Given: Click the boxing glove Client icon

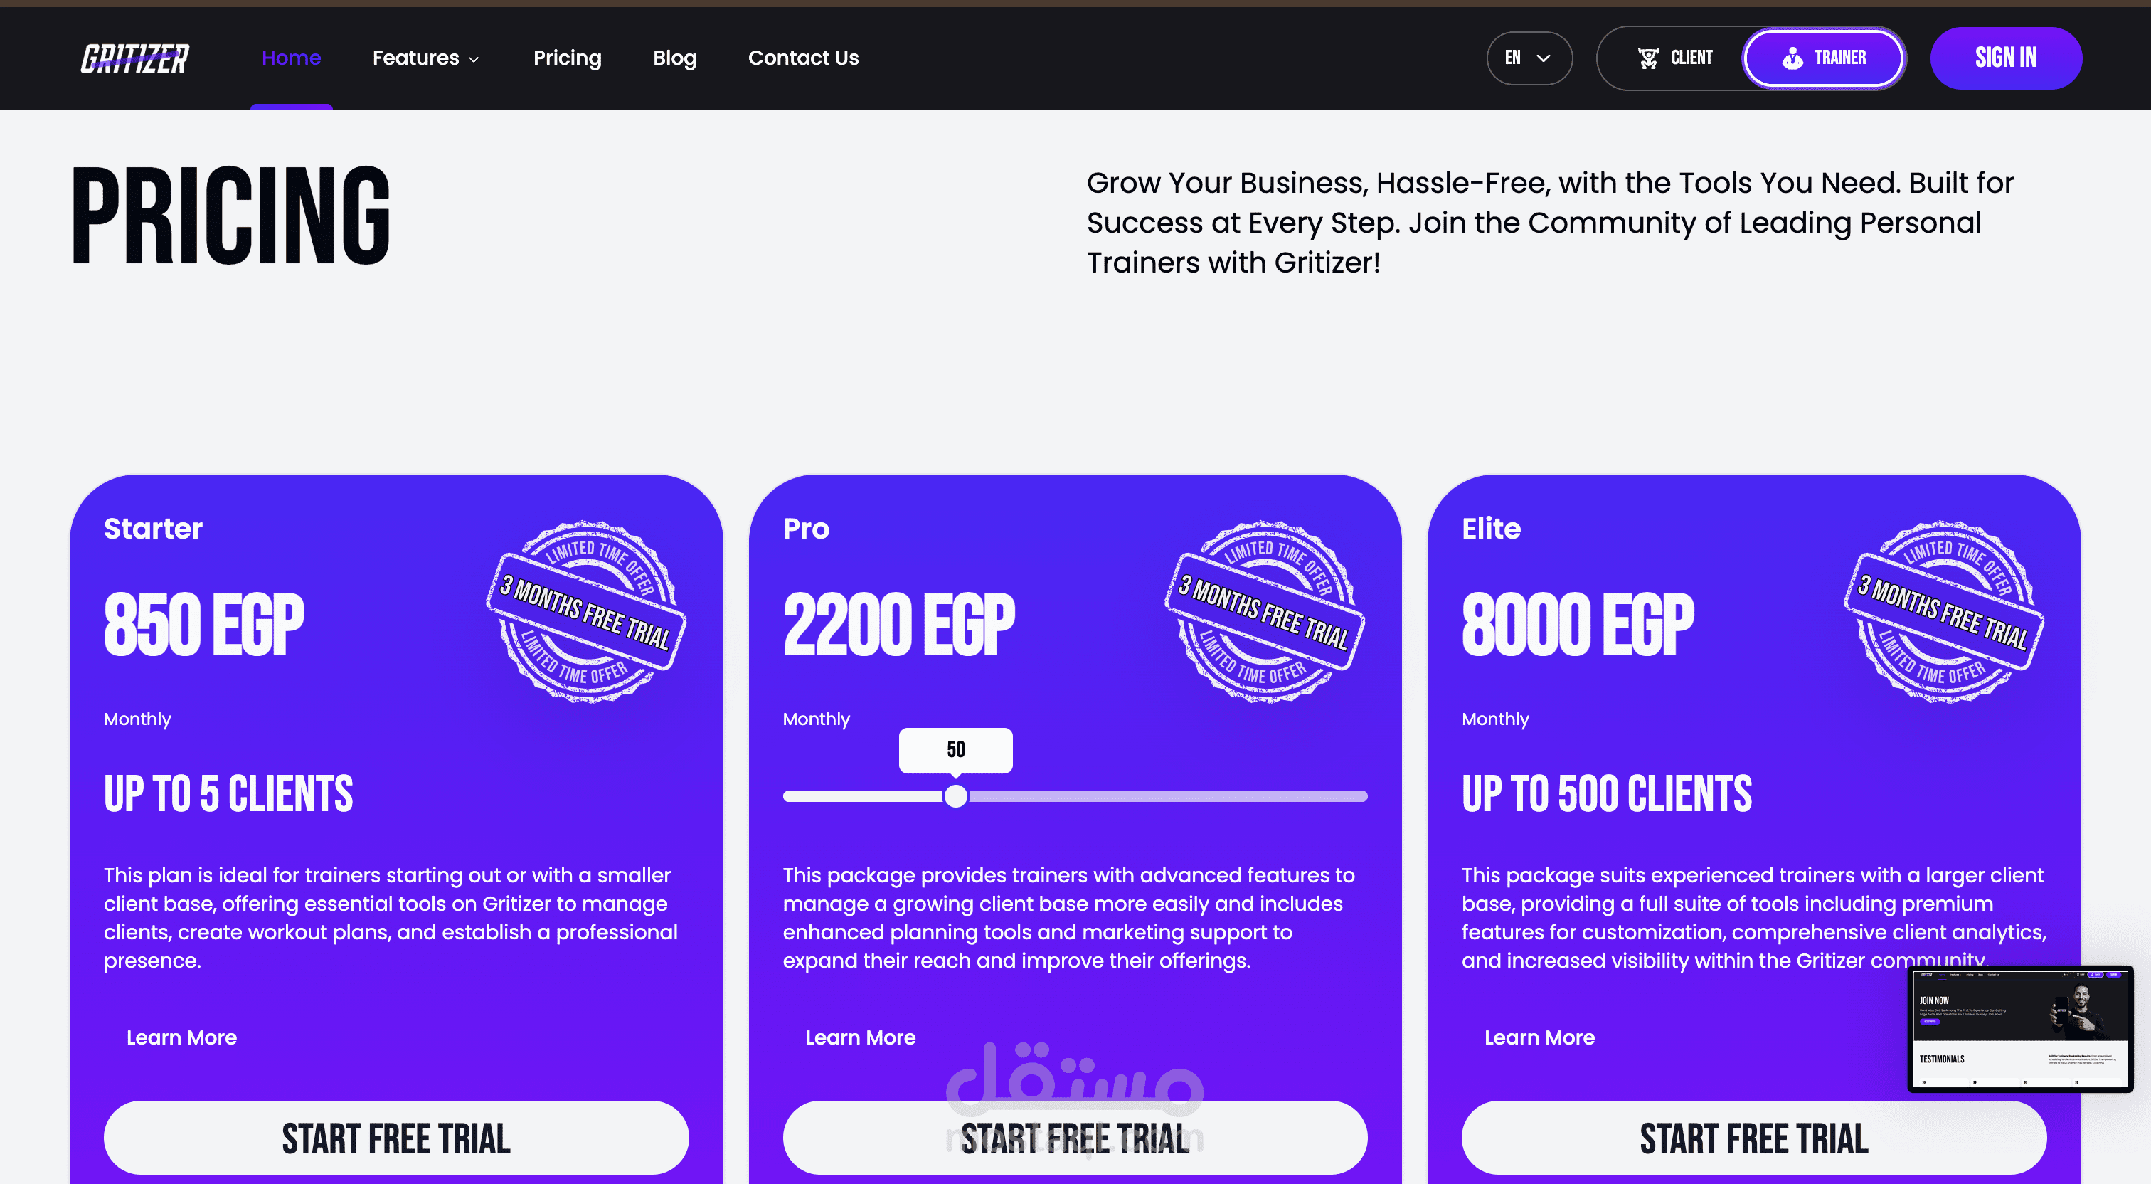Looking at the screenshot, I should pos(1647,58).
